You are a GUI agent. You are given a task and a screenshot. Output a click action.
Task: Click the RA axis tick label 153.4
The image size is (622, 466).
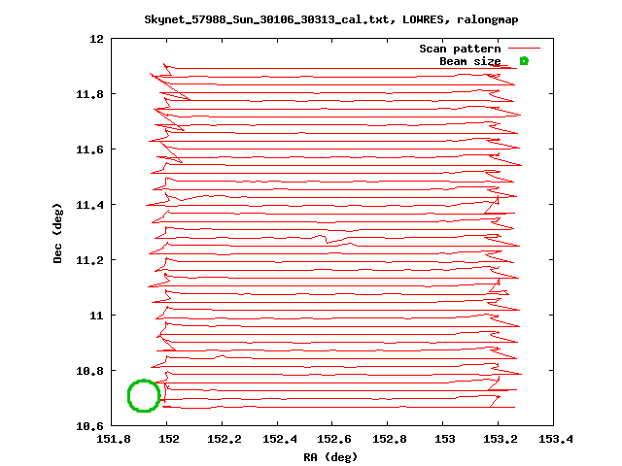coord(555,439)
